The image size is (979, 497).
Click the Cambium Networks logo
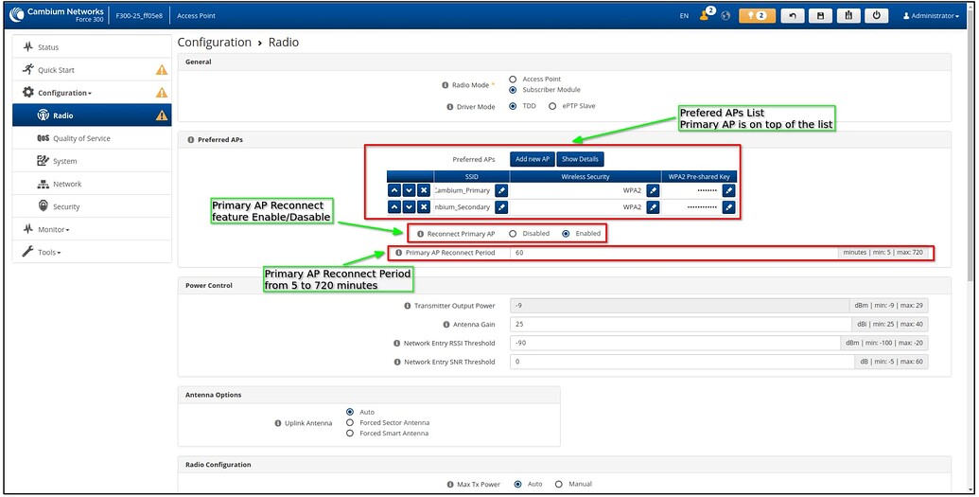pyautogui.click(x=56, y=15)
